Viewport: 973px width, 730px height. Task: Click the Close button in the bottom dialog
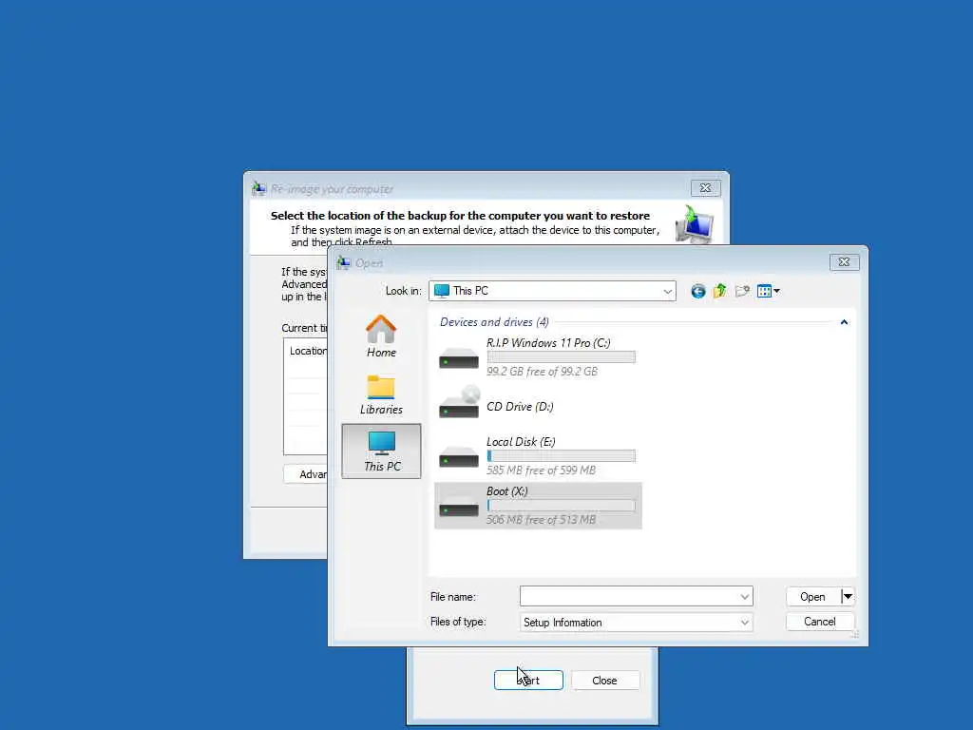click(x=604, y=681)
